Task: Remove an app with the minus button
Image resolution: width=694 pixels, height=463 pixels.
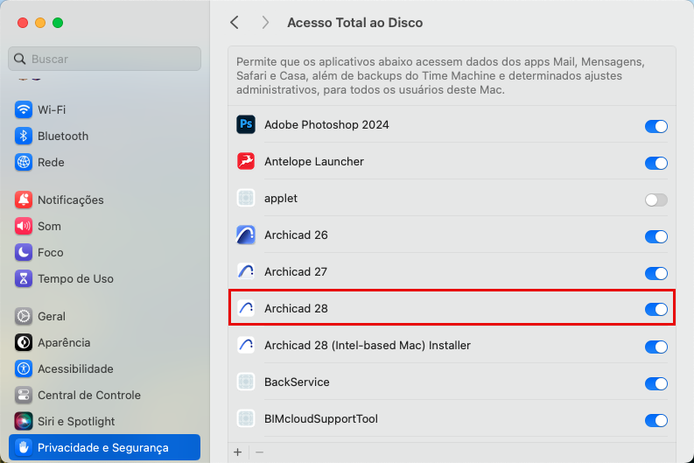Action: (x=259, y=452)
